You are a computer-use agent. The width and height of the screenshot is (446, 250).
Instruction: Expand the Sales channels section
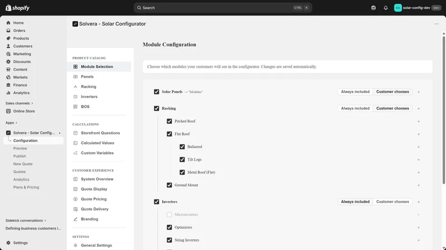tap(19, 103)
